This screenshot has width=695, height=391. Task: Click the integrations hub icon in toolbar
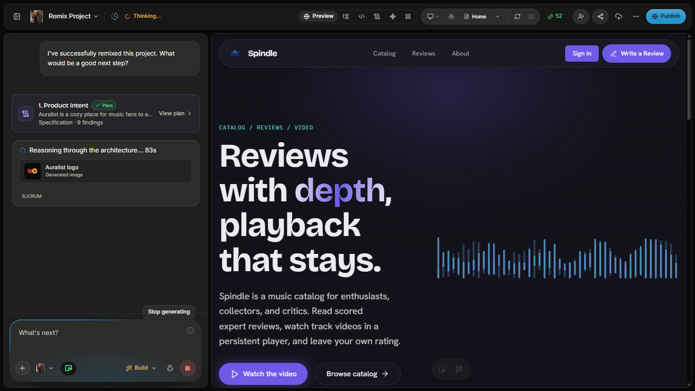pos(393,16)
